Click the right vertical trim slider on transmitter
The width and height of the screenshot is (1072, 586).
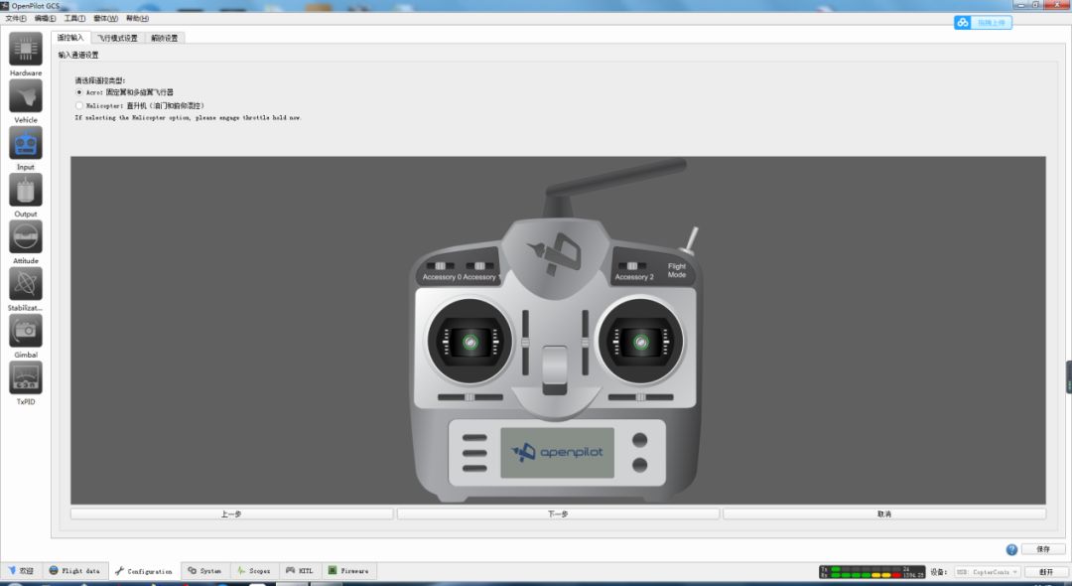(586, 342)
